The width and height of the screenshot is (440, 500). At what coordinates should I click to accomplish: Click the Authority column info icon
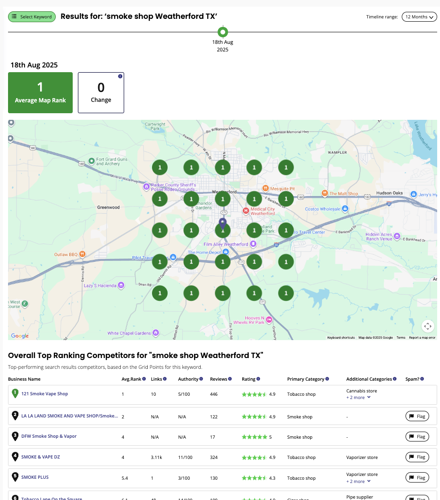[x=201, y=379]
